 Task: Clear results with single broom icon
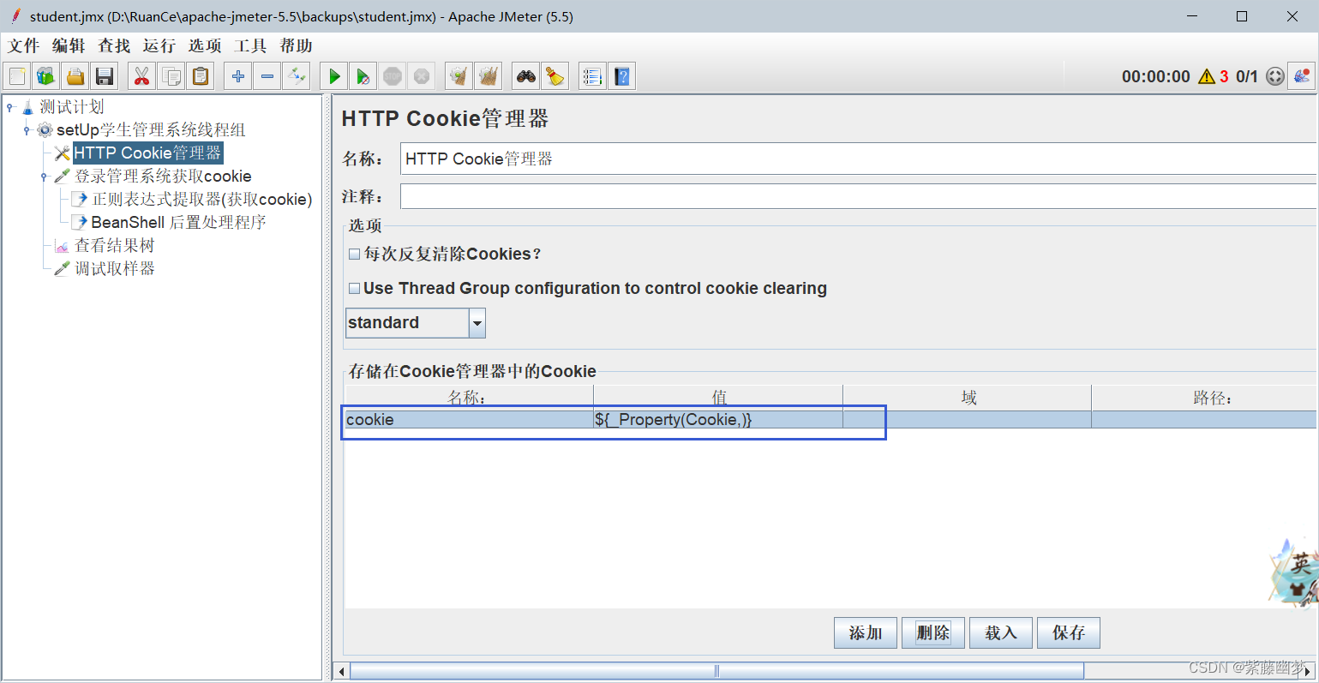pyautogui.click(x=459, y=76)
